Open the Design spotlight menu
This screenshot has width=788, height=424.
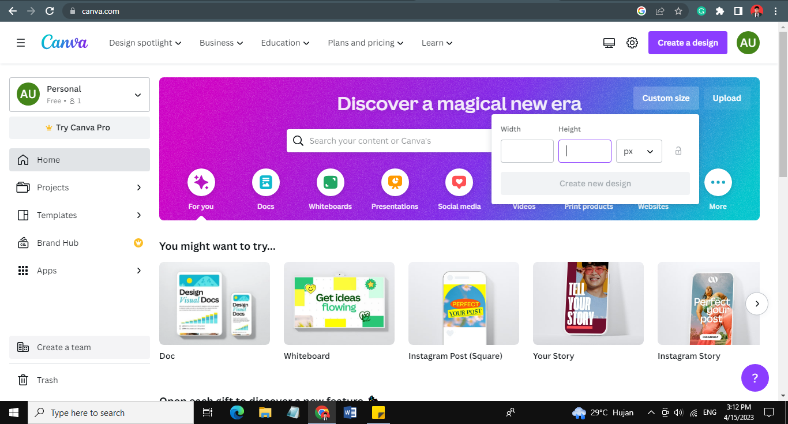pyautogui.click(x=145, y=42)
